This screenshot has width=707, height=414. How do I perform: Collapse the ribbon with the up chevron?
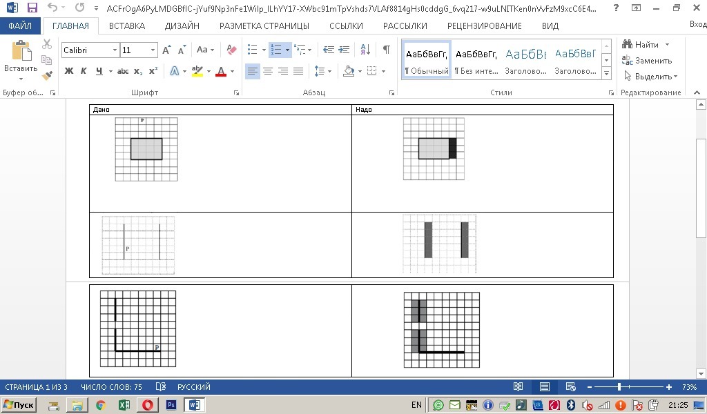[697, 92]
